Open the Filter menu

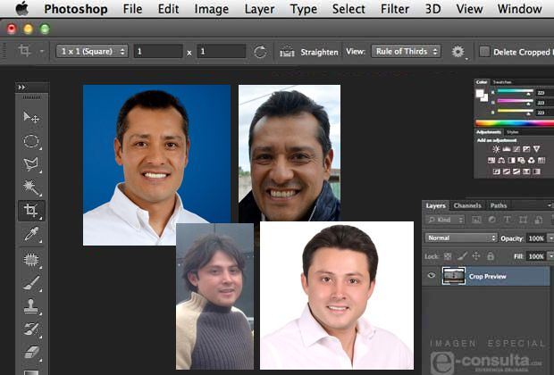[x=395, y=9]
